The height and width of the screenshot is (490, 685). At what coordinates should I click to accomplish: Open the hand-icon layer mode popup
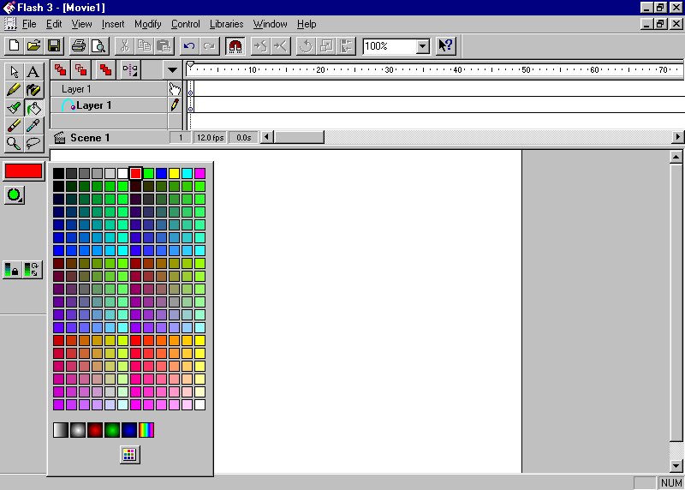(175, 89)
